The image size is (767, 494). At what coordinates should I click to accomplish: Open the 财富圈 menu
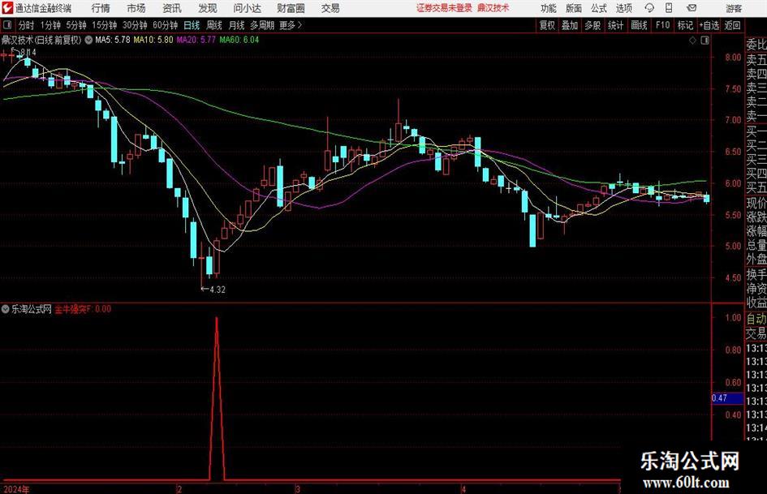click(x=291, y=8)
